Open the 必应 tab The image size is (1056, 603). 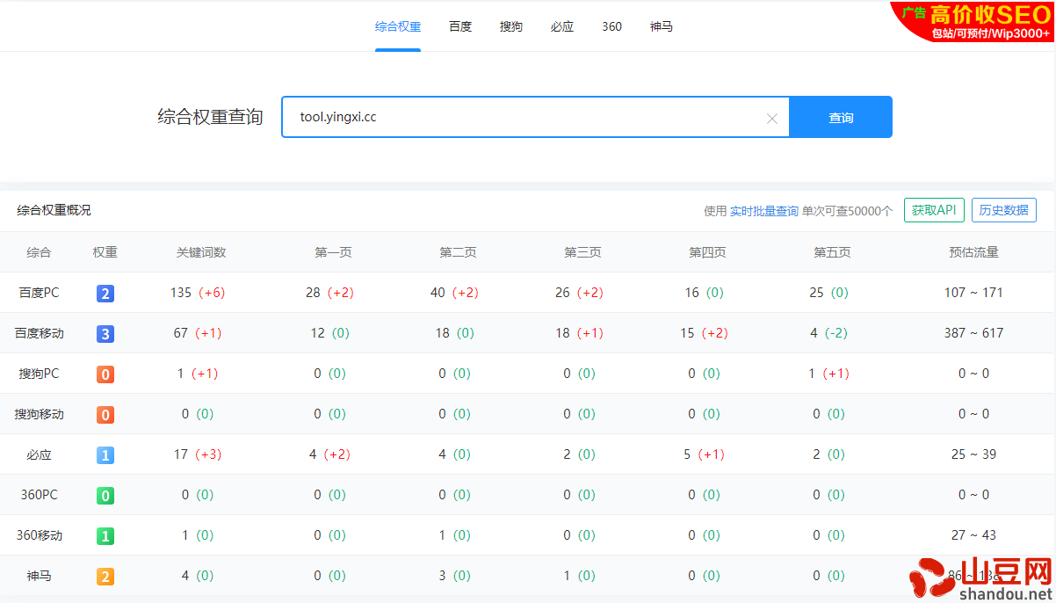click(x=562, y=26)
